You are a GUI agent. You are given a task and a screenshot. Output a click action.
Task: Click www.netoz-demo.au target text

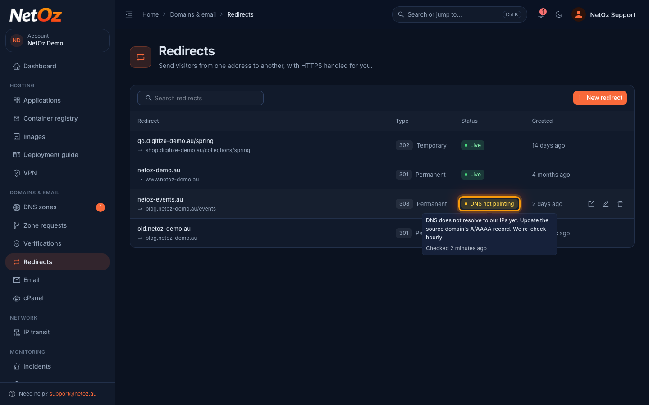(x=172, y=180)
